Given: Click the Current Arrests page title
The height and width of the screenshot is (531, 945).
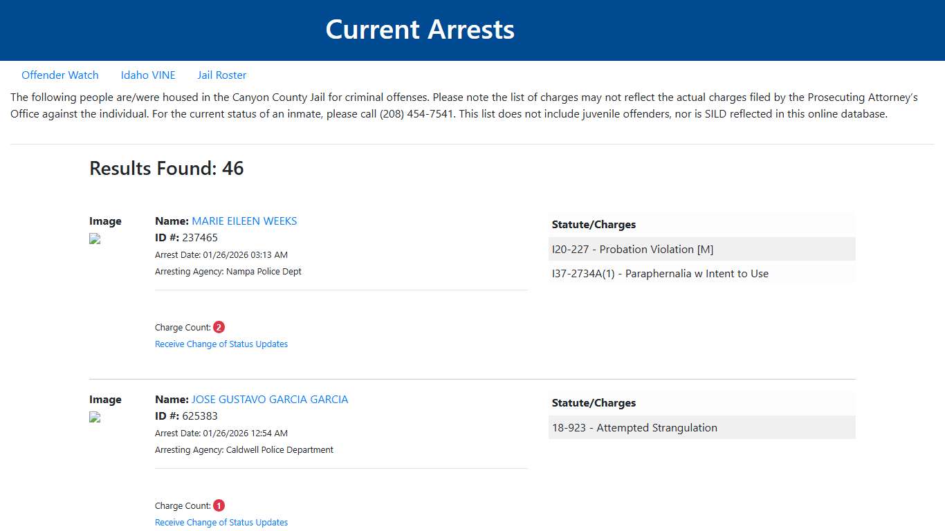Looking at the screenshot, I should (420, 29).
